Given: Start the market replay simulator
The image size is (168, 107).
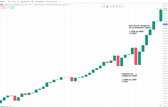Looking at the screenshot, I should 51,2.
